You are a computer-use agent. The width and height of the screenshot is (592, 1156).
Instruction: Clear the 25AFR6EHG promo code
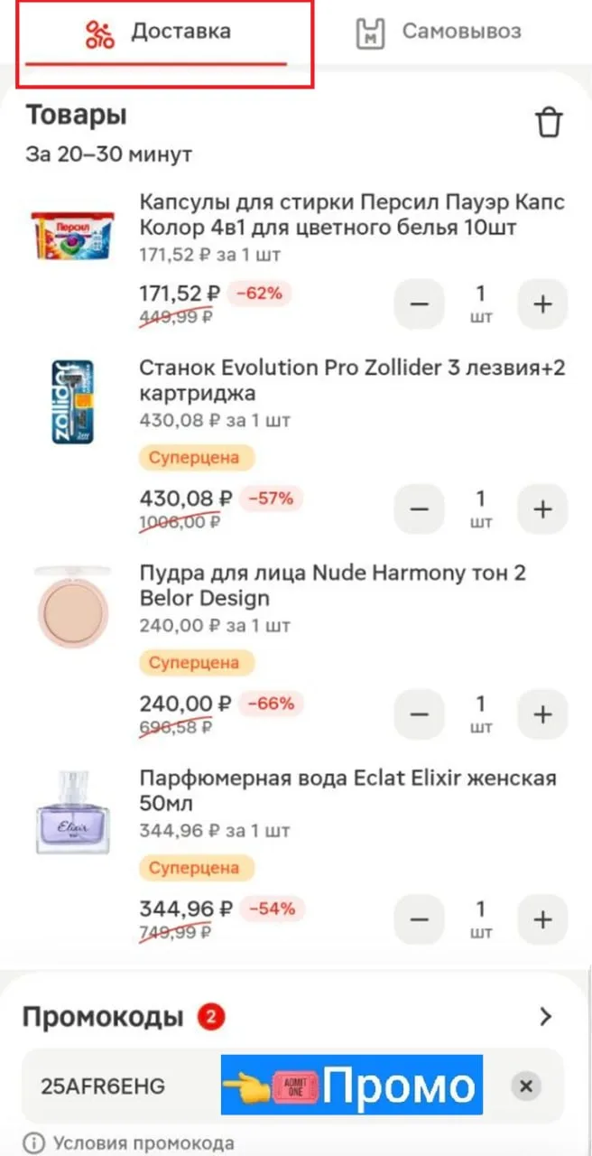tap(526, 1086)
